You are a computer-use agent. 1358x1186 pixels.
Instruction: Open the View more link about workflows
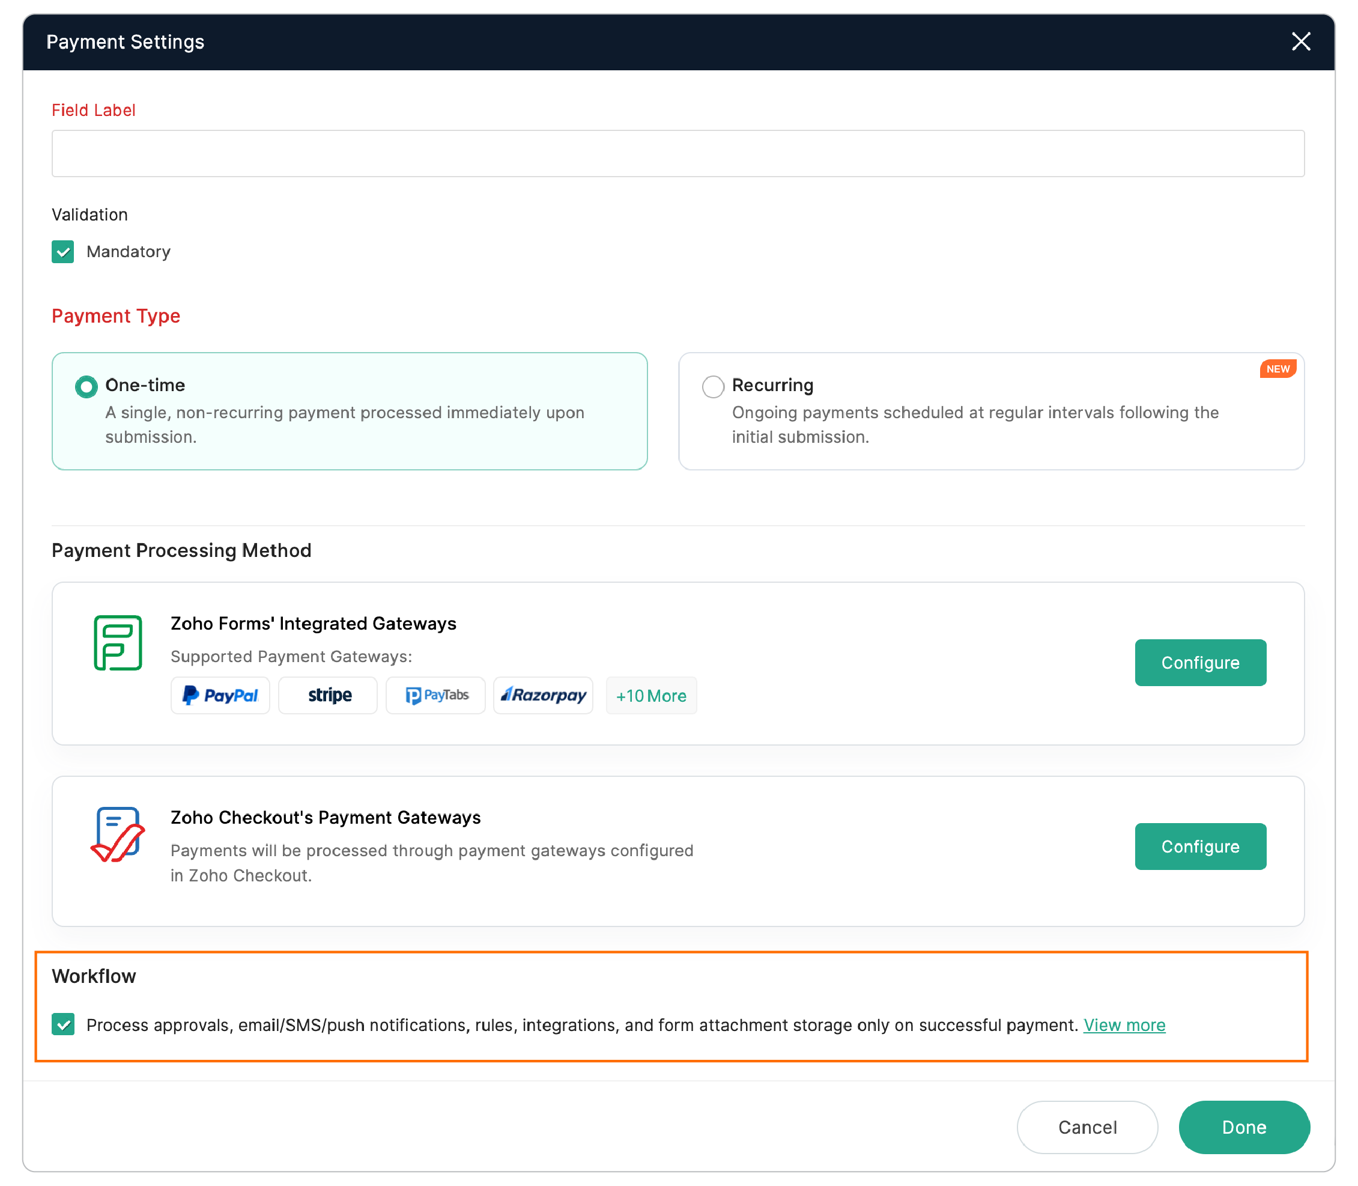pyautogui.click(x=1124, y=1024)
